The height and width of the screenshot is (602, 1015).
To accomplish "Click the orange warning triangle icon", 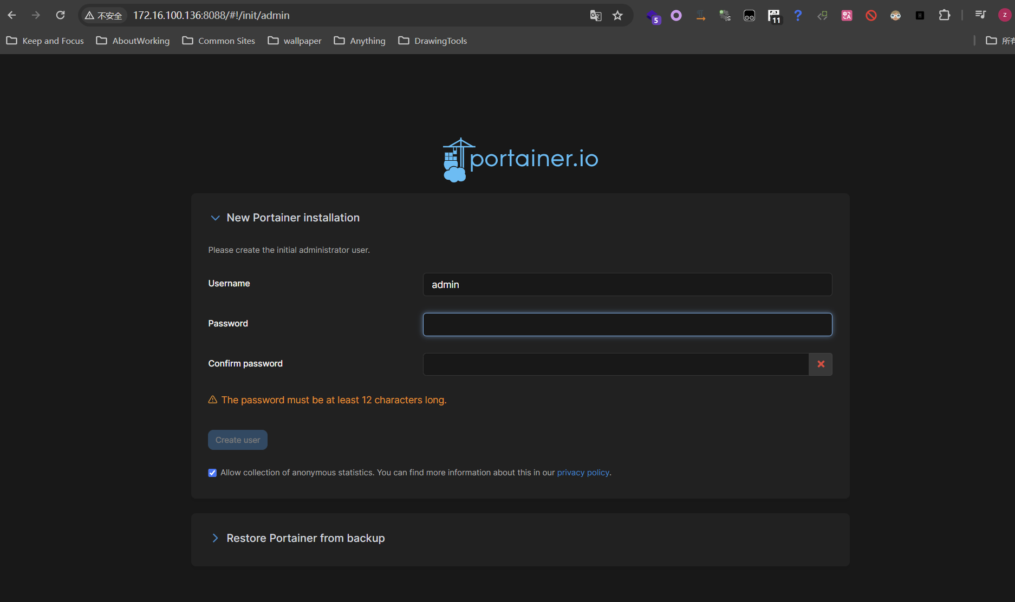I will 213,400.
